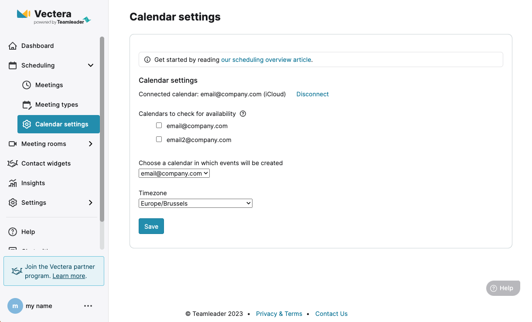The image size is (532, 322).
Task: Check the email@company.com availability checkbox
Action: (159, 125)
